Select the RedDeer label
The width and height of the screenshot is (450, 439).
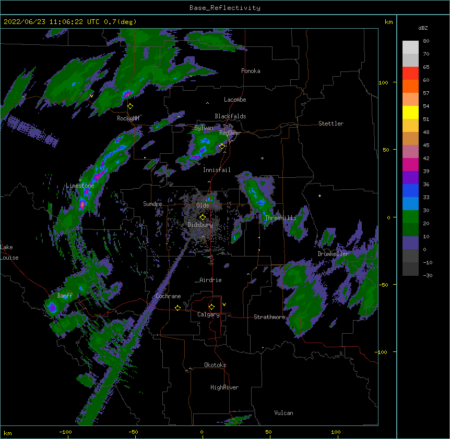coord(230,133)
